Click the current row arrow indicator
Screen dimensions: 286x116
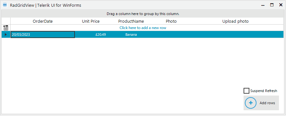coord(6,35)
